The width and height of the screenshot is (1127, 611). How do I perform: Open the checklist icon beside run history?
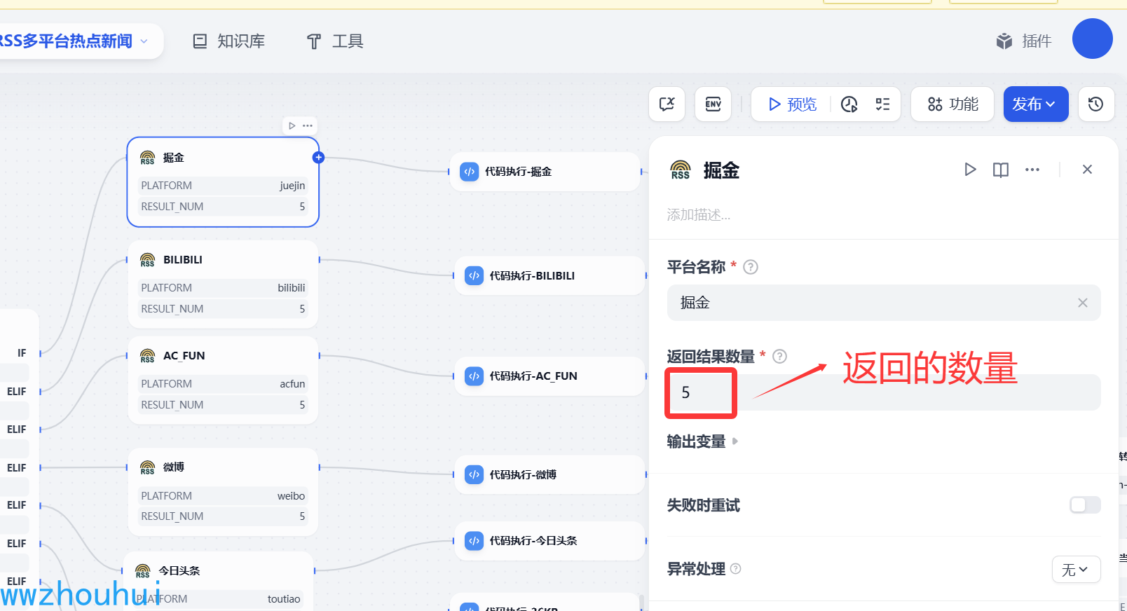(x=882, y=104)
